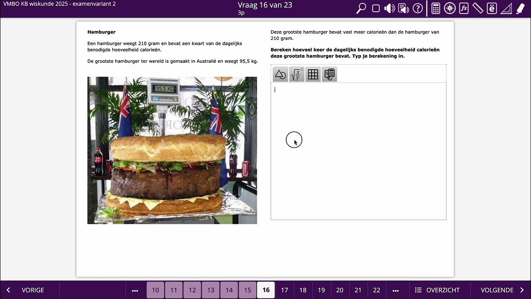Click inside the answer text area

pyautogui.click(x=358, y=151)
